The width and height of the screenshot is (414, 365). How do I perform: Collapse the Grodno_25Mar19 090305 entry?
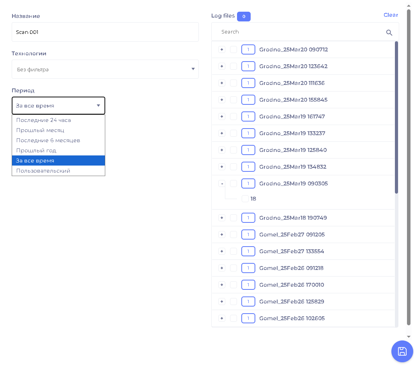222,183
